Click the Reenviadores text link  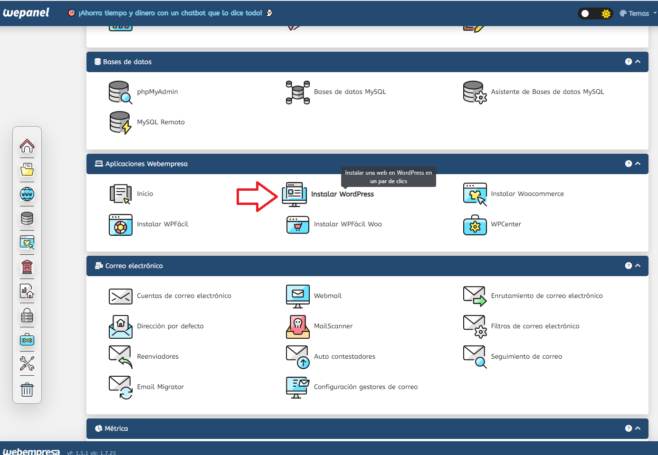coord(158,357)
